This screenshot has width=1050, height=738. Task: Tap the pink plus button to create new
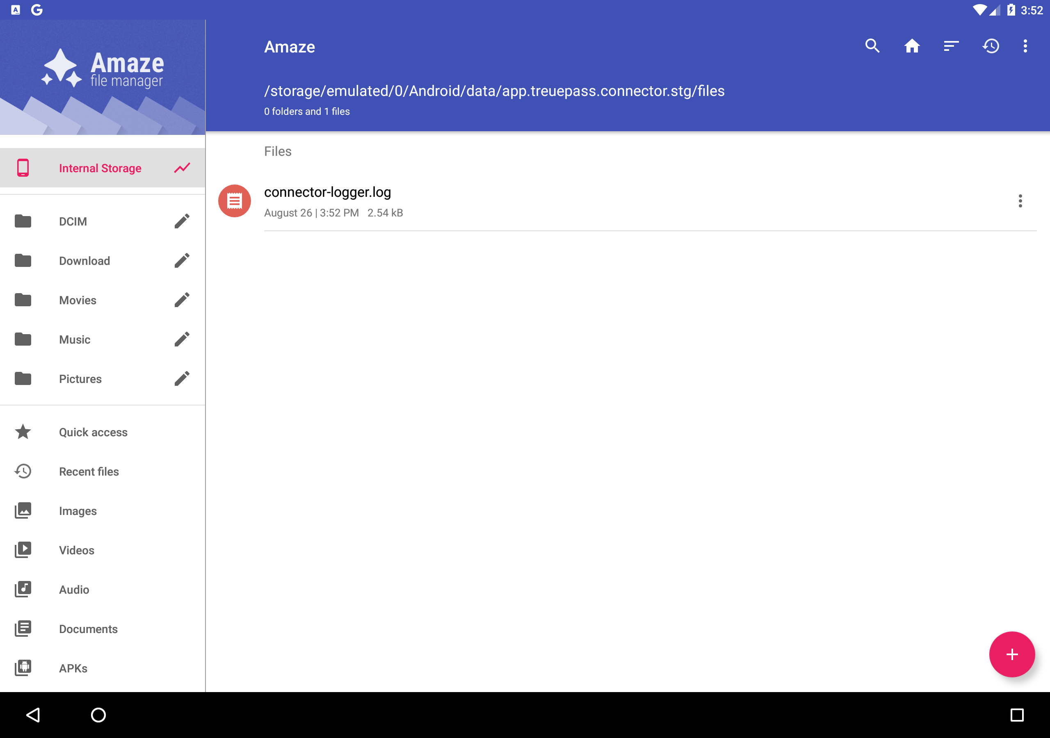click(1012, 654)
